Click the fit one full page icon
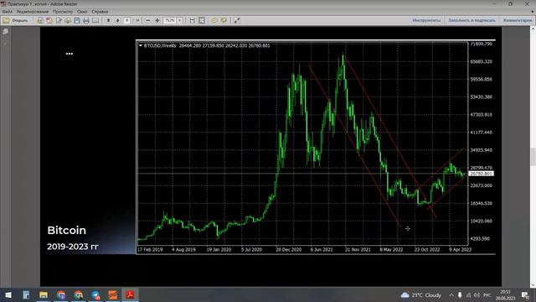Viewport: 536px width, 302px height. (202, 20)
